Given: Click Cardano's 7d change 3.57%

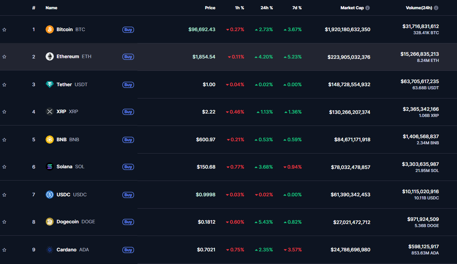Looking at the screenshot, I should pos(292,250).
